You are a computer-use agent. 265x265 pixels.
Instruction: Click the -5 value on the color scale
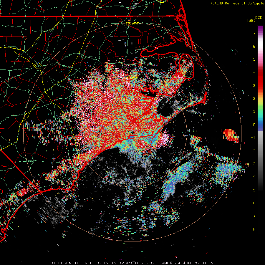click(253, 190)
